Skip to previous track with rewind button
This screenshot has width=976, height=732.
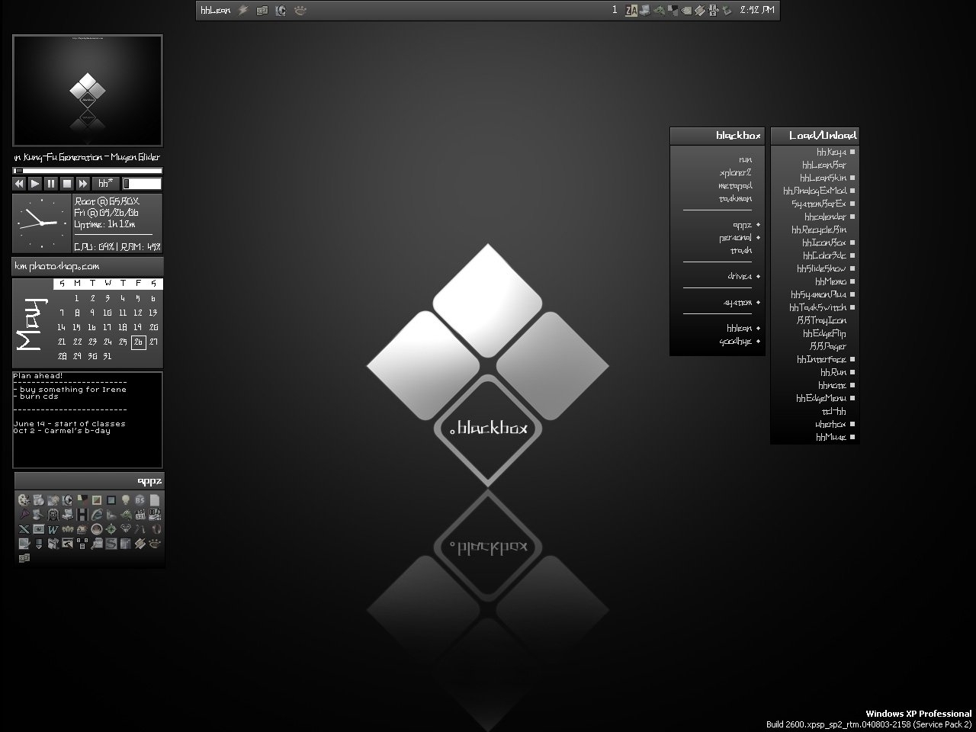tap(19, 184)
